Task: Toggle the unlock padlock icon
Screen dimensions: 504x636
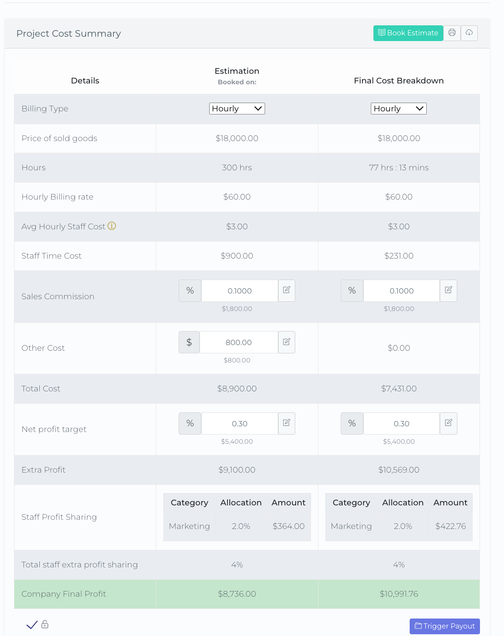Action: (45, 624)
